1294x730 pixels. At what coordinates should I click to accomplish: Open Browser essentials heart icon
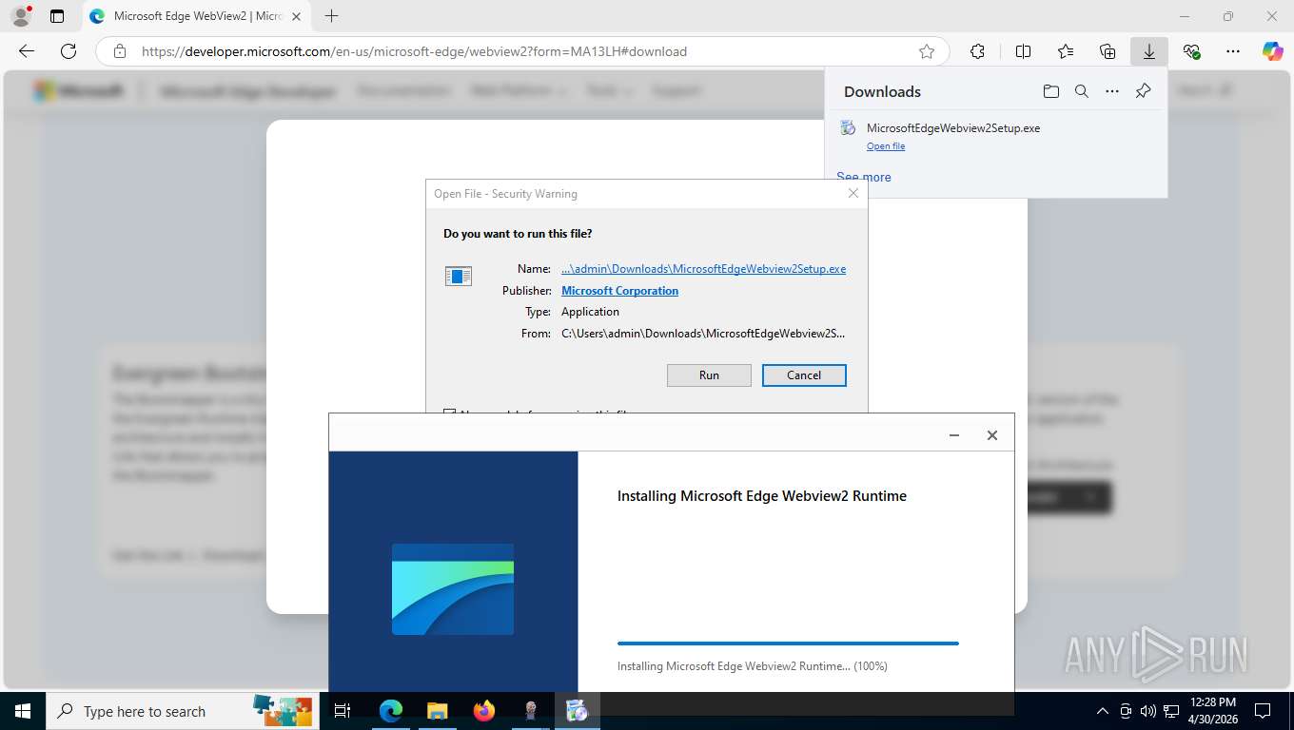[1191, 51]
